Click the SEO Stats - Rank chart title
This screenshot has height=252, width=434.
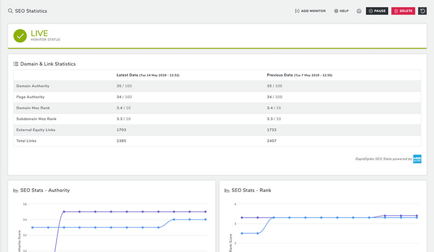pyautogui.click(x=251, y=190)
